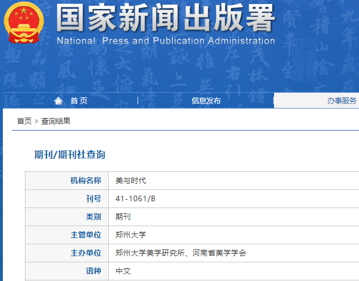The height and width of the screenshot is (281, 359).
Task: Click the 期刊/期刊社查询 heading
Action: pyautogui.click(x=70, y=154)
